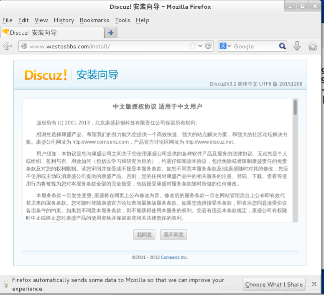This screenshot has width=324, height=295.
Task: Open the View menu
Action: [41, 20]
